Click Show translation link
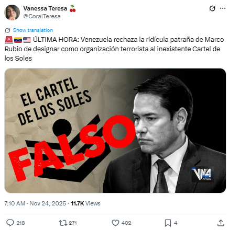This screenshot has width=229, height=230. click(x=33, y=30)
